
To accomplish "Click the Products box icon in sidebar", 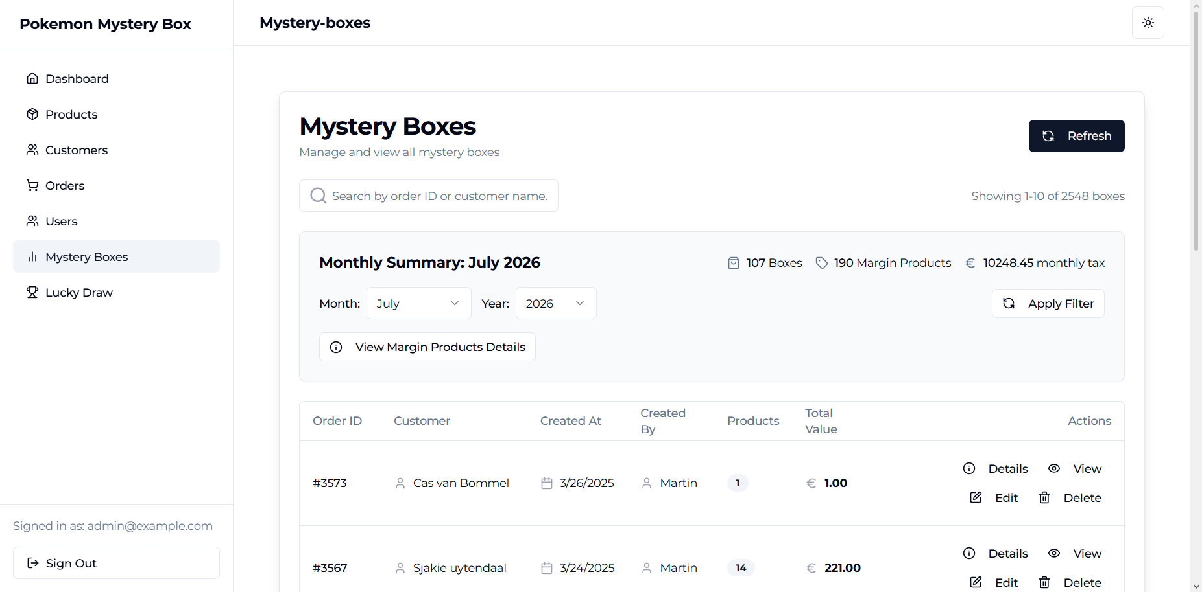I will pyautogui.click(x=32, y=114).
